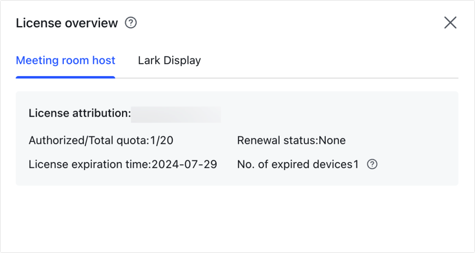This screenshot has width=475, height=253.
Task: Click the blurred License attribution value
Action: pos(176,114)
